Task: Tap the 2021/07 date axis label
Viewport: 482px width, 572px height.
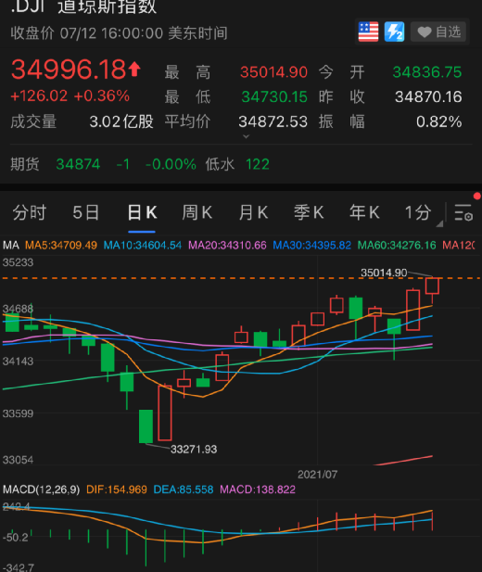Action: click(317, 475)
